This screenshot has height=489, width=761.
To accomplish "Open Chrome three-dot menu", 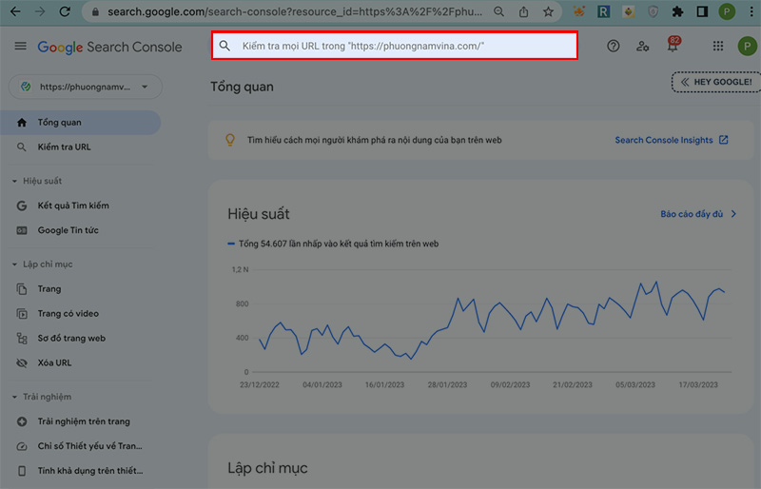I will [x=751, y=11].
